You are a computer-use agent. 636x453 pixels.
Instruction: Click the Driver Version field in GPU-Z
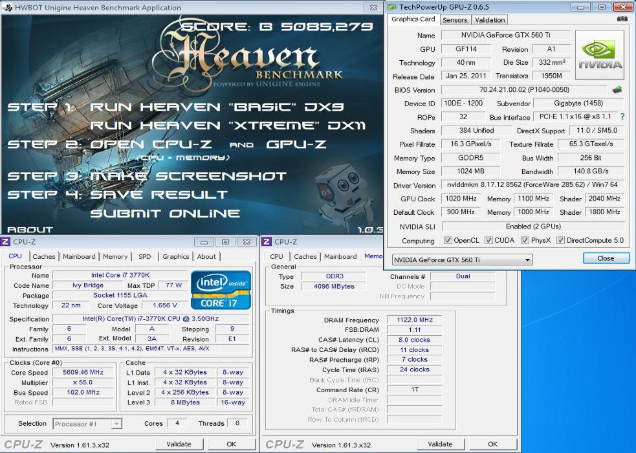click(532, 184)
